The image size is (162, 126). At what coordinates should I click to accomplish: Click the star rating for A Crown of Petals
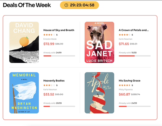pyautogui.click(x=125, y=35)
